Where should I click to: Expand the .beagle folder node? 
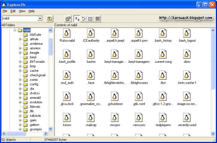(20, 53)
